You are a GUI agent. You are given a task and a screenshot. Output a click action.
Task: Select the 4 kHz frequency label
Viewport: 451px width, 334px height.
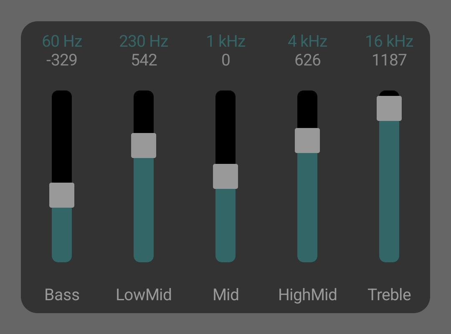(x=307, y=41)
